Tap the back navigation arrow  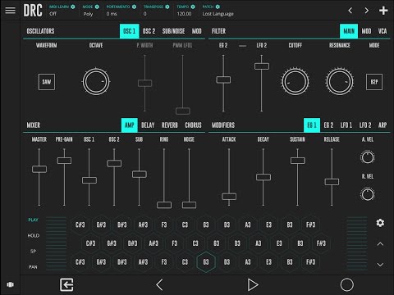point(159,285)
